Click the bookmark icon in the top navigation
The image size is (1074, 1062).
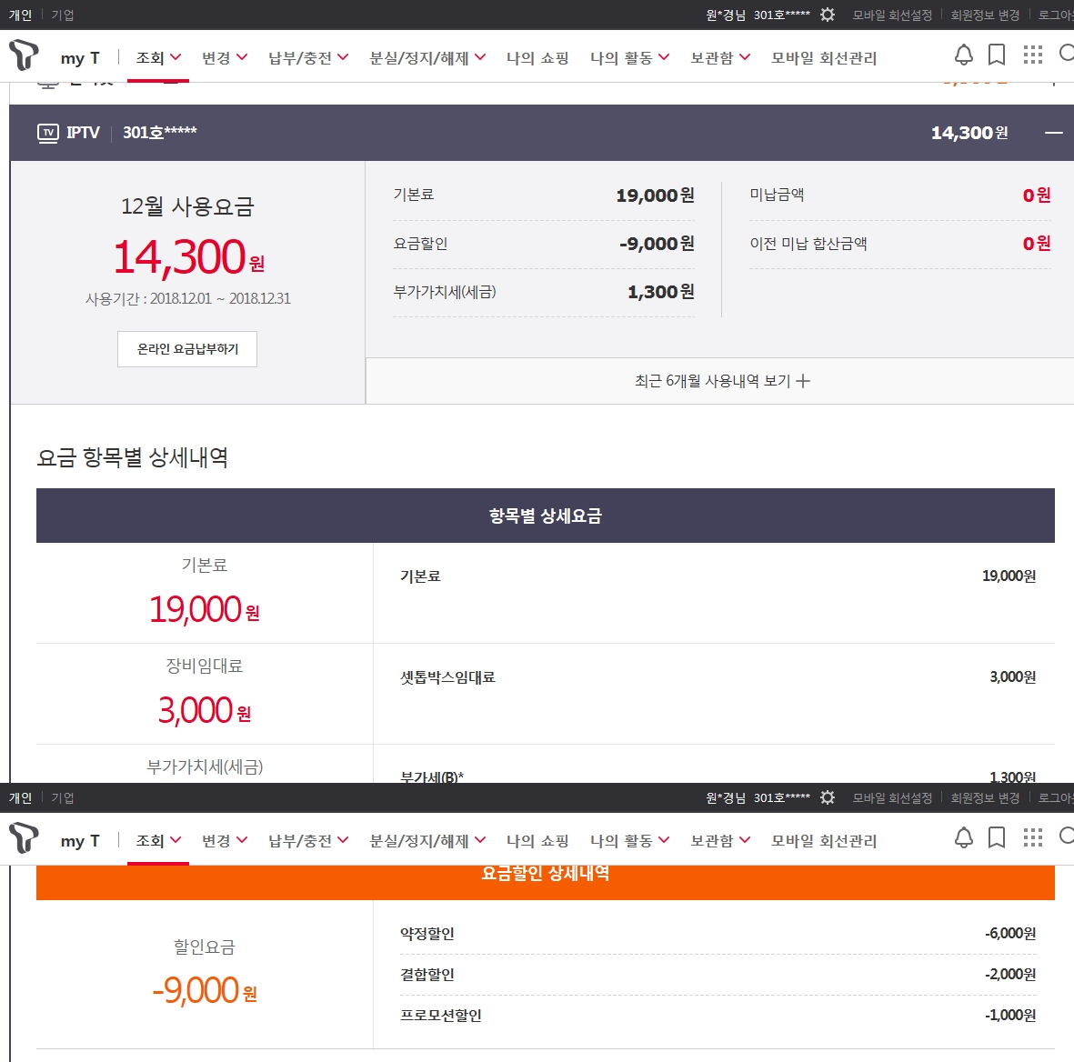[997, 55]
